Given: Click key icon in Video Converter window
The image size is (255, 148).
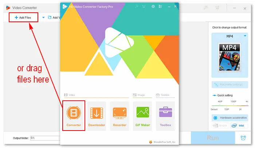Looking at the screenshot, I should (206, 8).
